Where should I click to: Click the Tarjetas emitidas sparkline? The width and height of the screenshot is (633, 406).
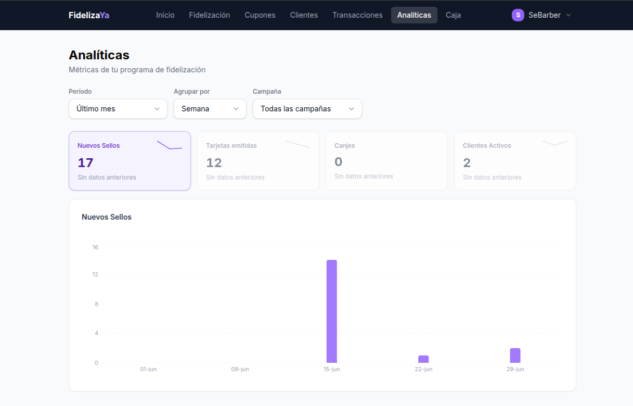click(298, 144)
